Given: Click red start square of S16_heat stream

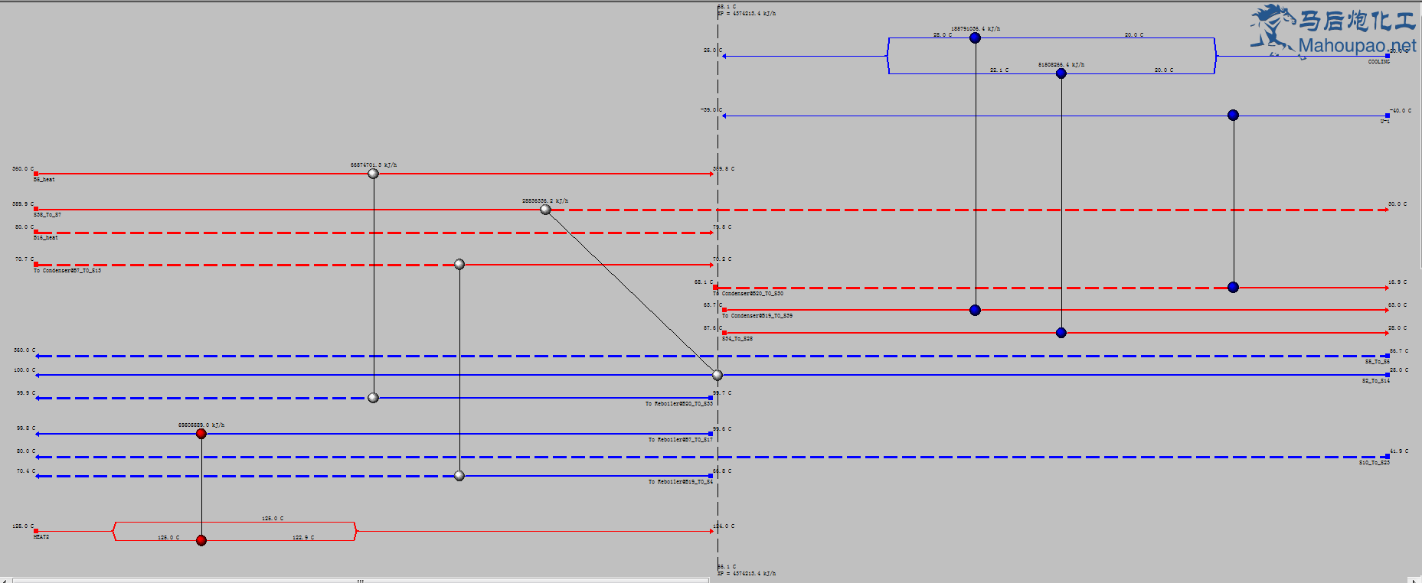Looking at the screenshot, I should (x=36, y=232).
